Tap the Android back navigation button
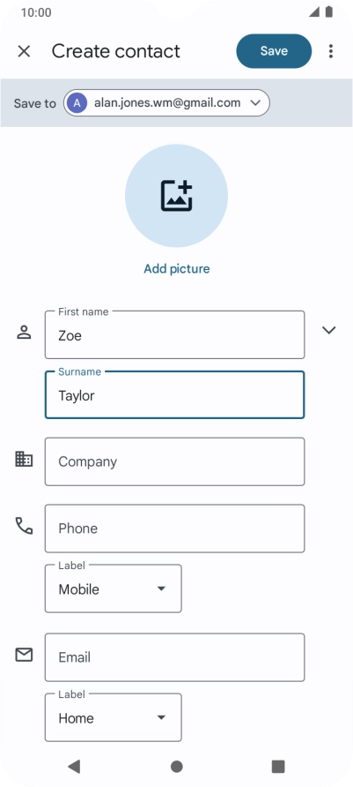353x787 pixels. [74, 766]
